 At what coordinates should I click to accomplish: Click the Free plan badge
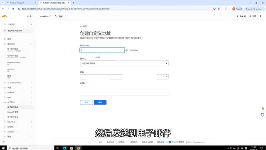pos(61,16)
